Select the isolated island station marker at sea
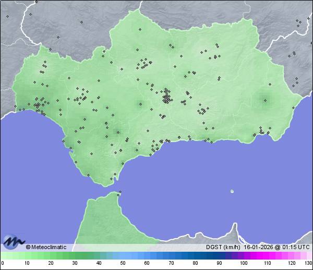The image size is (313, 270). [x=232, y=191]
